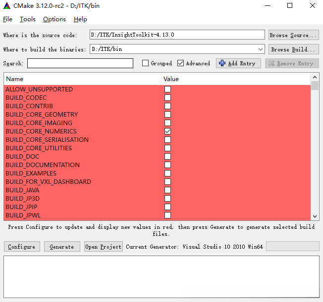Enable BUILD_JAVA checkbox
Screen dimensions: 323x302
pyautogui.click(x=167, y=190)
